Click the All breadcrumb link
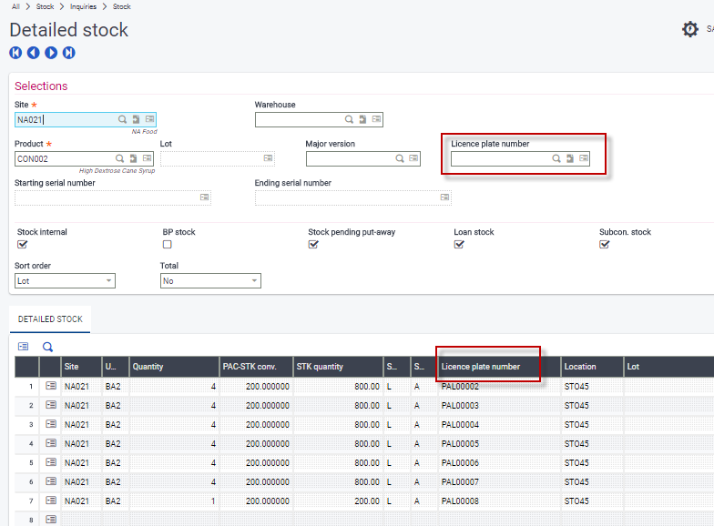Screen dimensions: 714x526 pyautogui.click(x=16, y=6)
